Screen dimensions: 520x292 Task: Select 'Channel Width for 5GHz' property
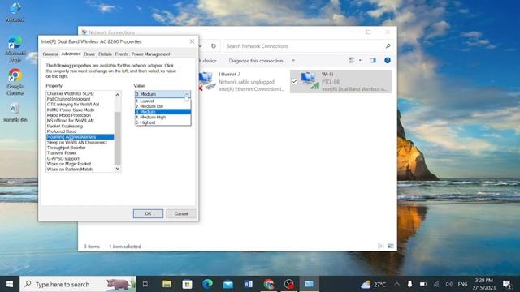click(x=80, y=94)
